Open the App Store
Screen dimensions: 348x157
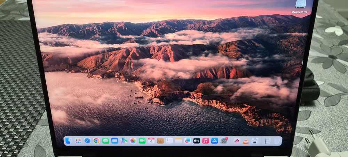pos(215,141)
